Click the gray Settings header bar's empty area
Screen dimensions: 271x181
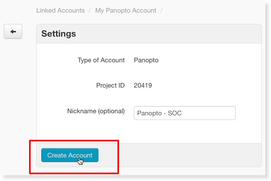168,34
